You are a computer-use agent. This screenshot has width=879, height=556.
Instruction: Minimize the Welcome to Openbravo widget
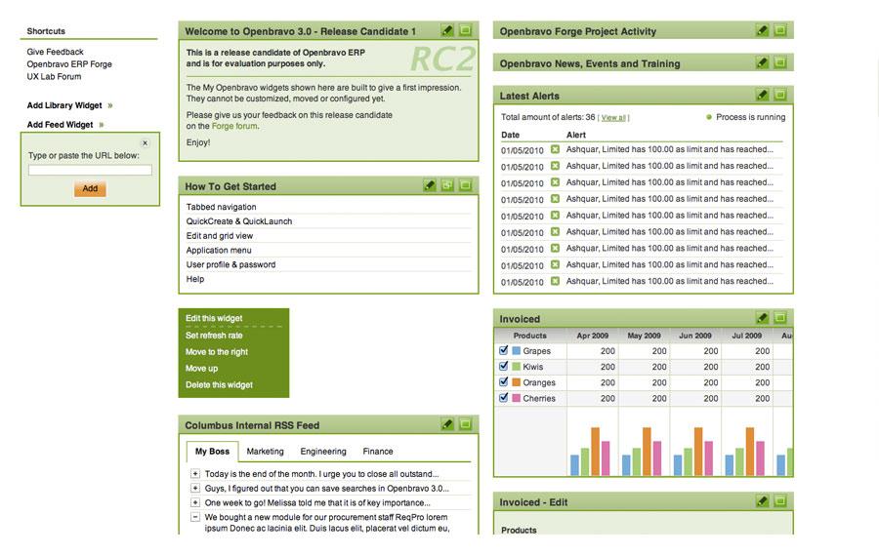coord(465,30)
